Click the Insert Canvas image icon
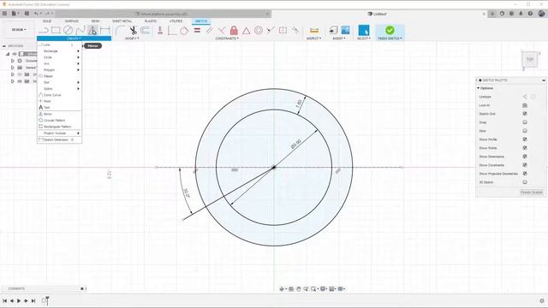 coord(345,30)
